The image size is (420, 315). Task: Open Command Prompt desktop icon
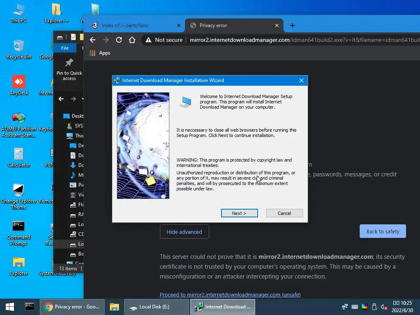[19, 233]
